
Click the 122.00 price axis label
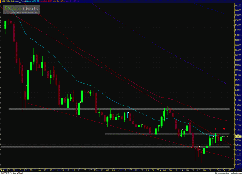238,154
